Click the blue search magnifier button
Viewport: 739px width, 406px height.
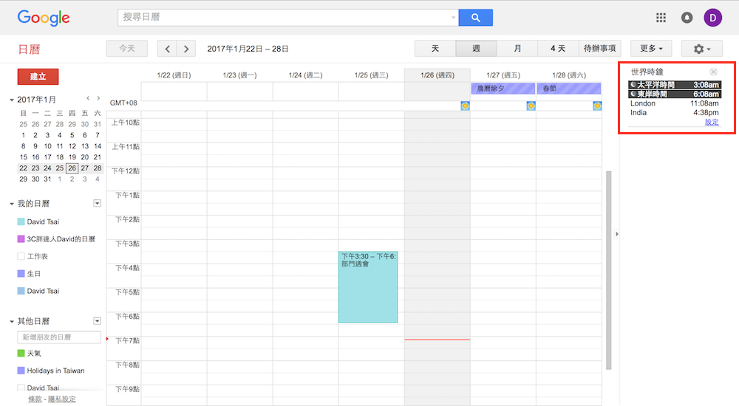pyautogui.click(x=475, y=18)
